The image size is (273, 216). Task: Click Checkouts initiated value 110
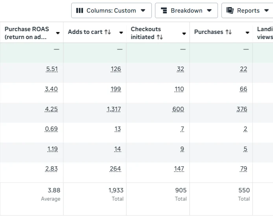tap(179, 89)
